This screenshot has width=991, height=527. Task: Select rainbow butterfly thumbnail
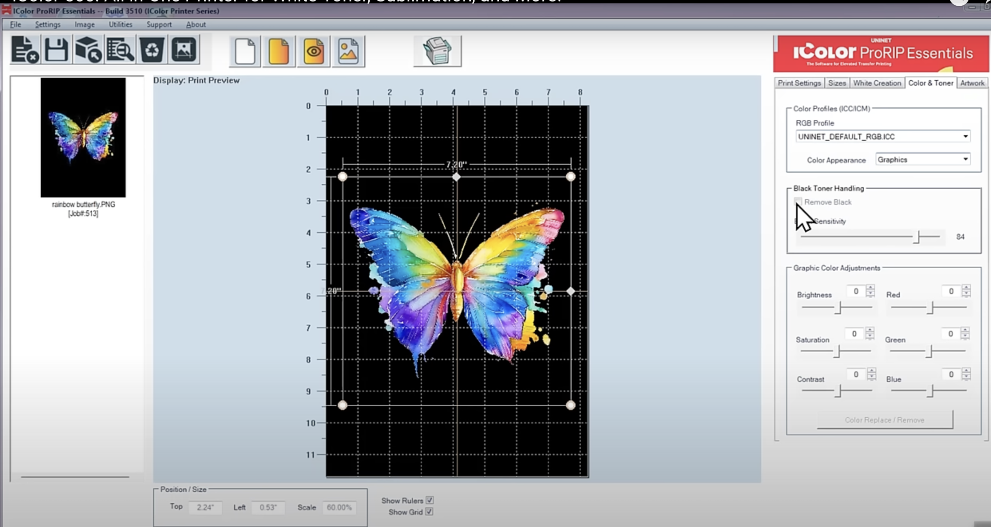pos(83,137)
